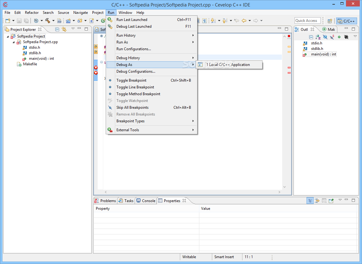Screen dimensions: 362x264
Task: Click the editor horizontal scrollbar
Action: click(x=192, y=192)
